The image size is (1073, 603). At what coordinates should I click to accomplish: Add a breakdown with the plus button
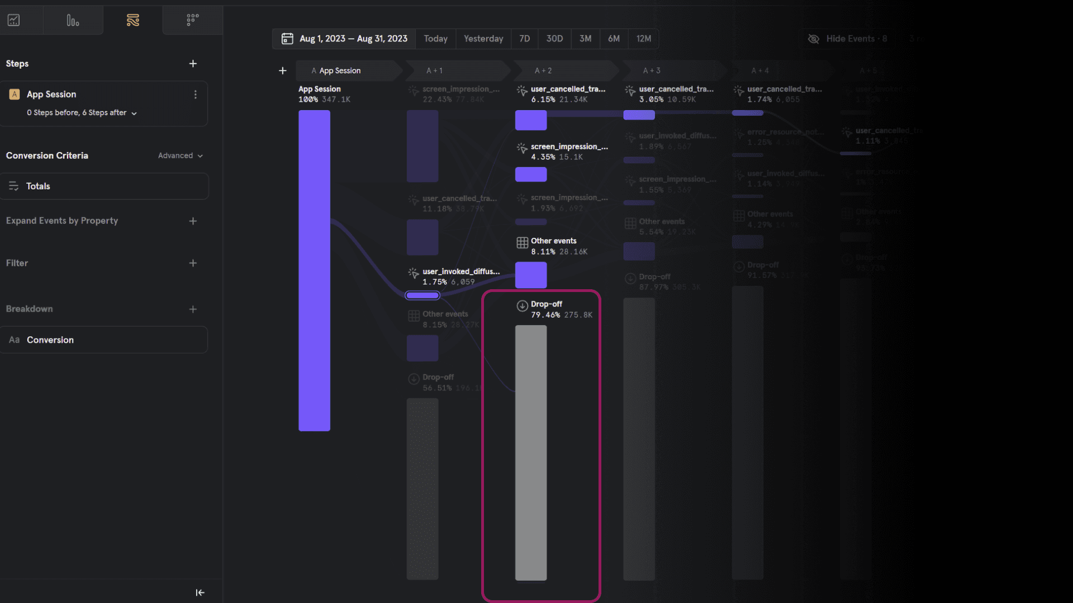(x=193, y=309)
